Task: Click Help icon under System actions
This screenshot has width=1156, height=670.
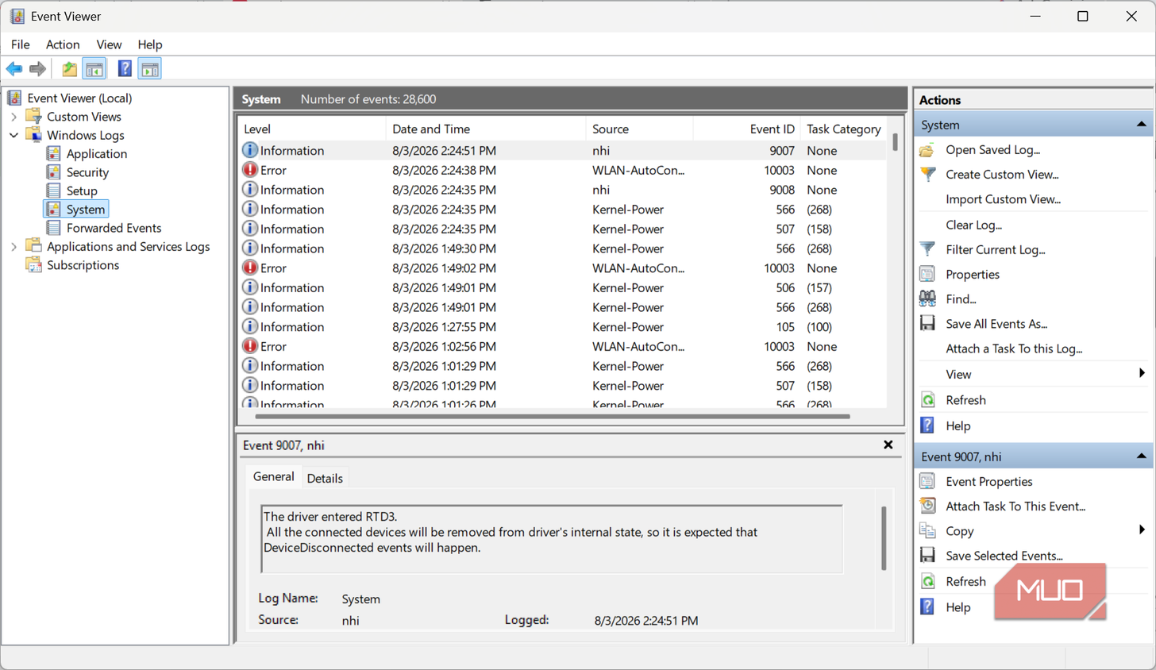Action: (x=927, y=425)
